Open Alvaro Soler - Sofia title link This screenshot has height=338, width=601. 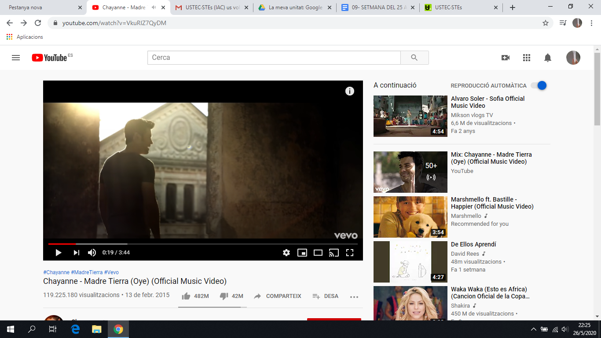pyautogui.click(x=487, y=102)
